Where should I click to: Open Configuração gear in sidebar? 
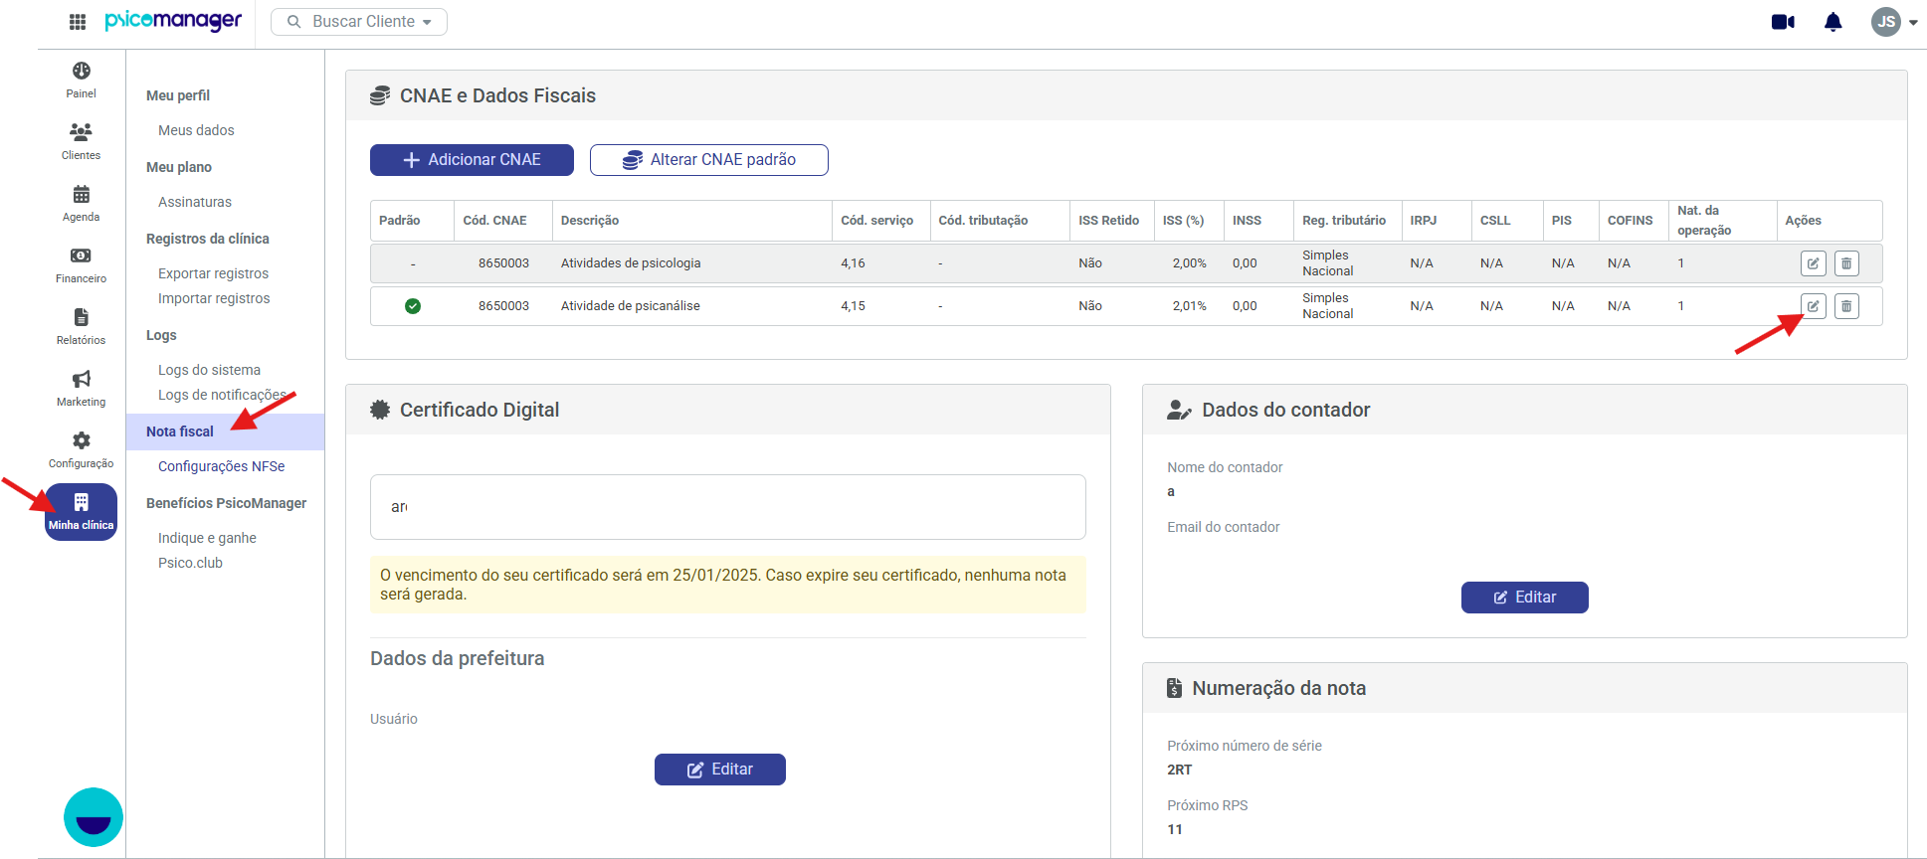pos(82,449)
